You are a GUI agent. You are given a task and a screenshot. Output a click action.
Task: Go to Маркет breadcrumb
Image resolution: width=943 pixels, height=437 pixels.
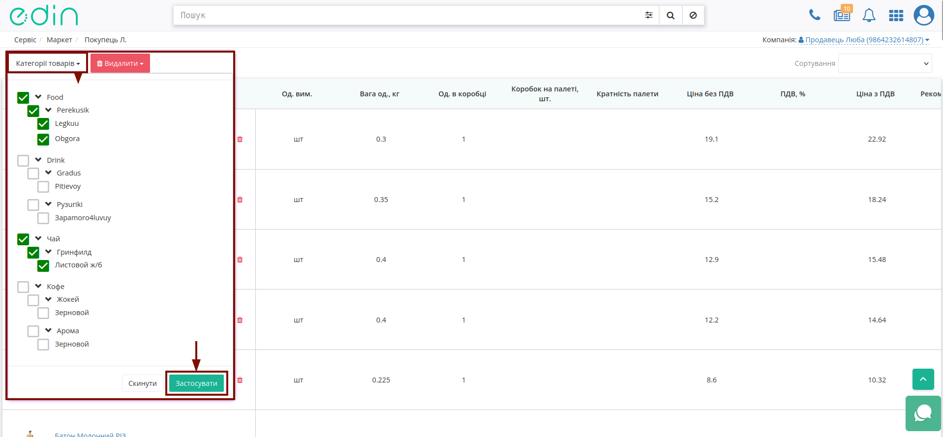[60, 40]
